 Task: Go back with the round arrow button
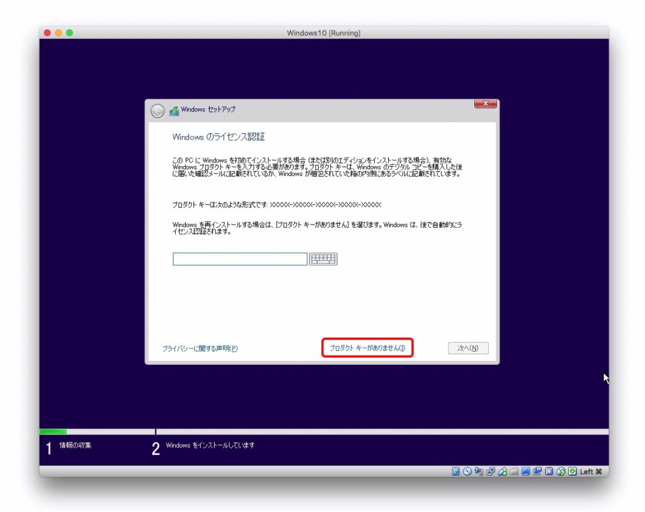click(x=157, y=111)
